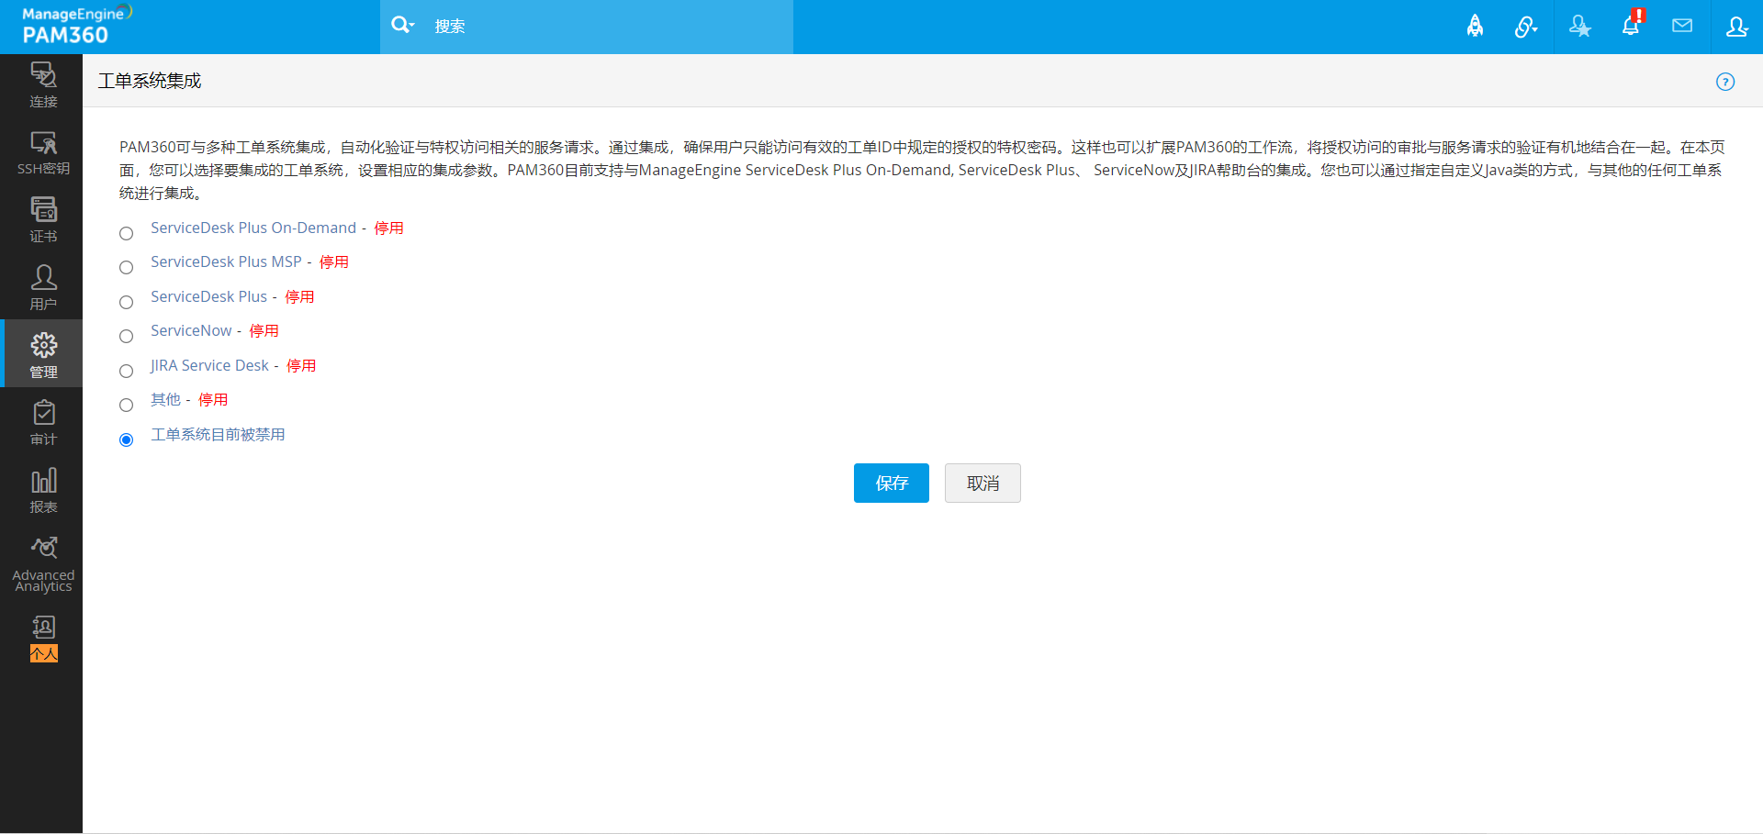Select the ServiceDesk Plus On-Demand radio button
This screenshot has height=834, width=1763.
pyautogui.click(x=127, y=234)
